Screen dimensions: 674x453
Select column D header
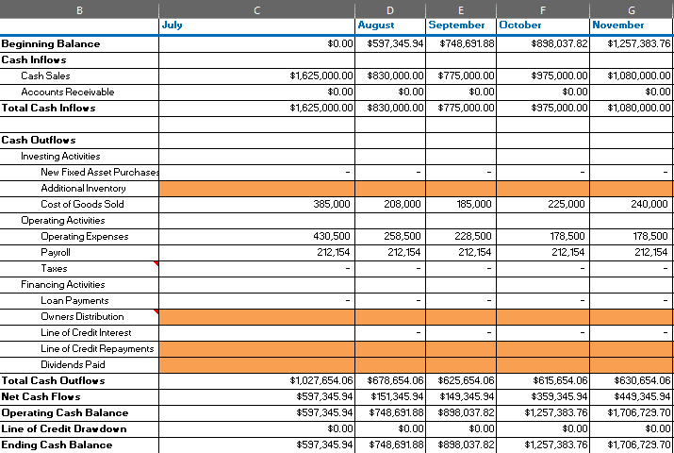(x=390, y=8)
